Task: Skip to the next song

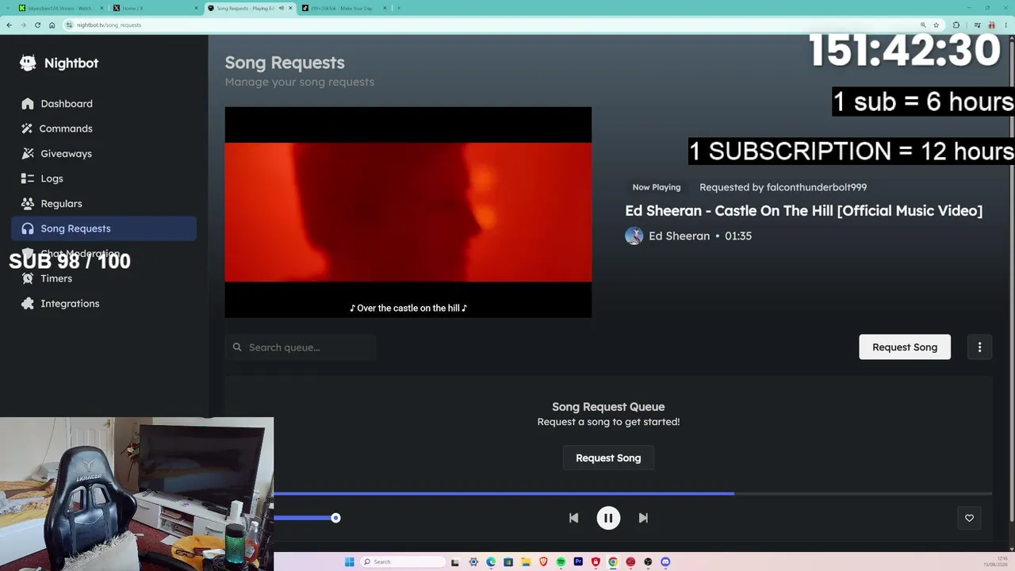Action: coord(643,518)
